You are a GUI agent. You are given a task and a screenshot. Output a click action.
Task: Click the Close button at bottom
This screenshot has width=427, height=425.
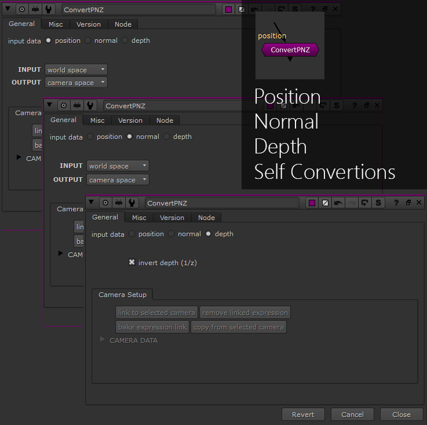click(x=402, y=415)
